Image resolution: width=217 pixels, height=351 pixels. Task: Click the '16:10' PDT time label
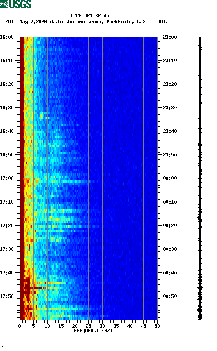[x=7, y=61]
